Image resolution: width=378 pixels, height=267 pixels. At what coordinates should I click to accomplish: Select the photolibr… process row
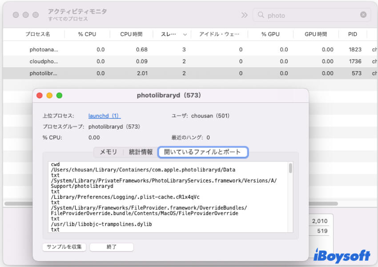pos(190,73)
